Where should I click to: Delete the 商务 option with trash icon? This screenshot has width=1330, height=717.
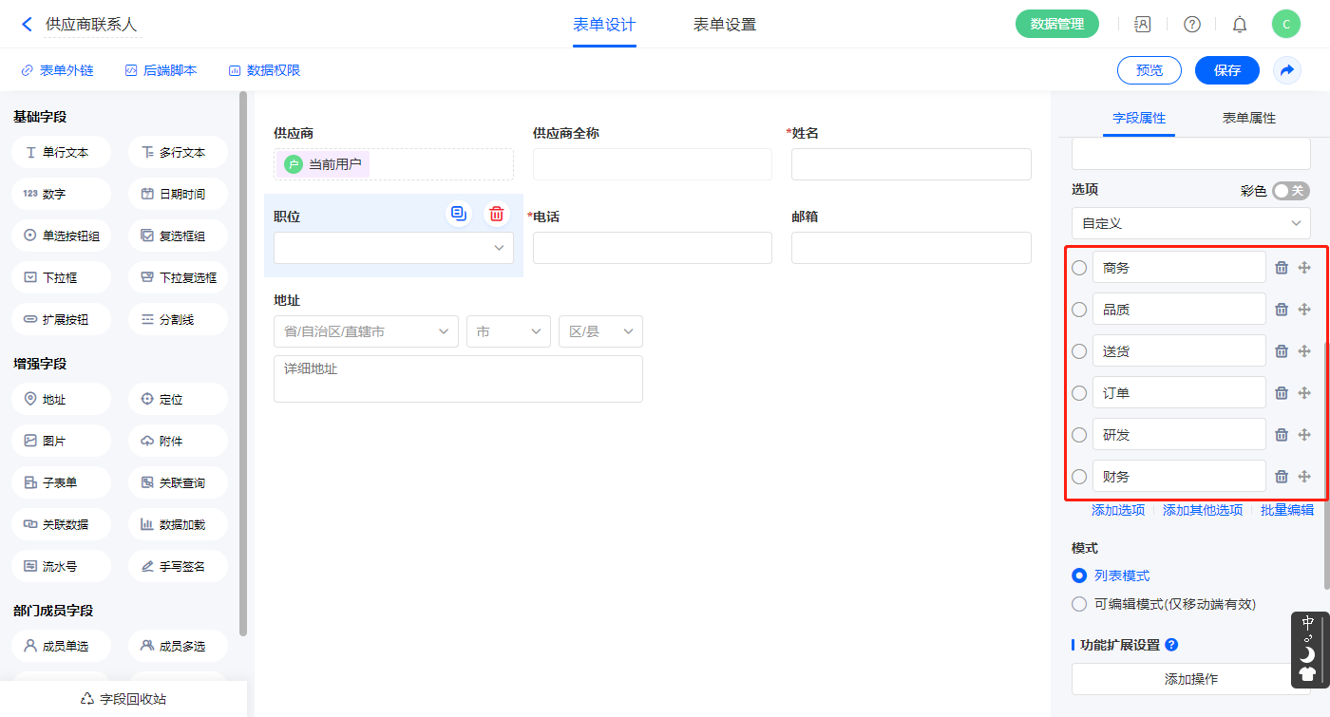1281,268
